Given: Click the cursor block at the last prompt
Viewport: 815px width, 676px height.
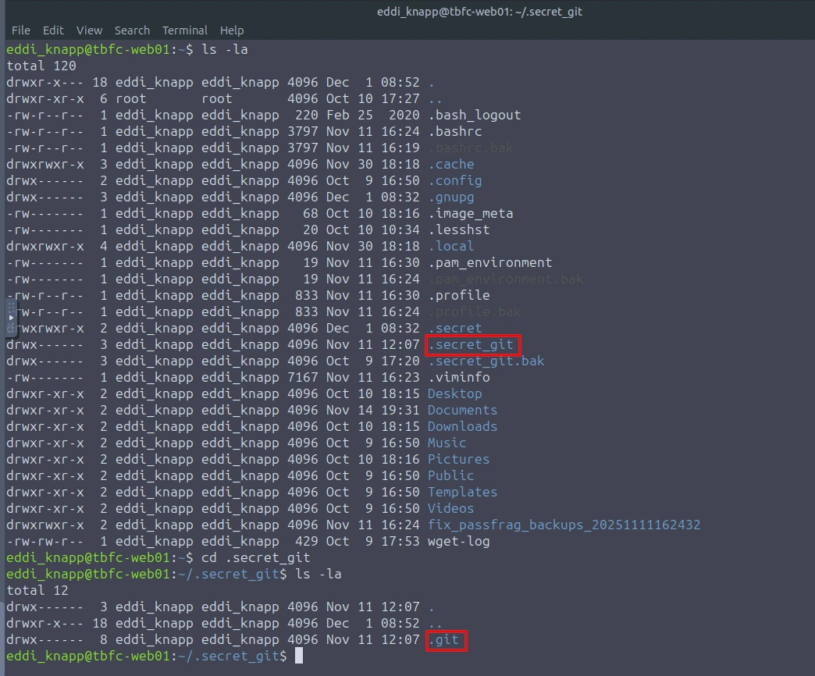Looking at the screenshot, I should click(298, 656).
